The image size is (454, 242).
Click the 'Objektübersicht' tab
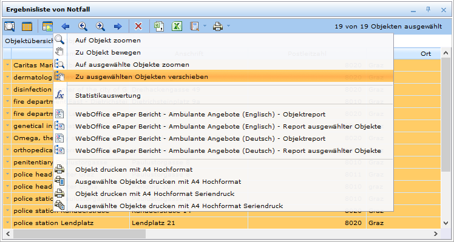[29, 41]
